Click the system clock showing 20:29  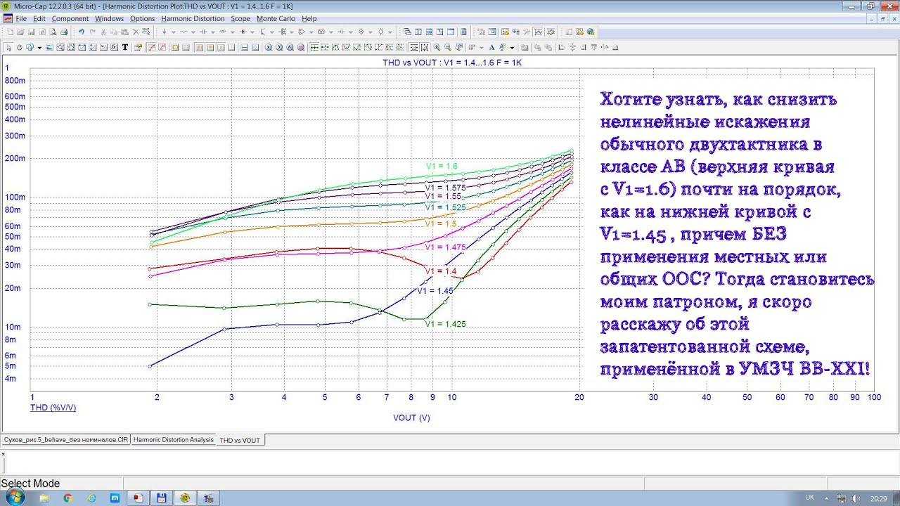coord(879,498)
